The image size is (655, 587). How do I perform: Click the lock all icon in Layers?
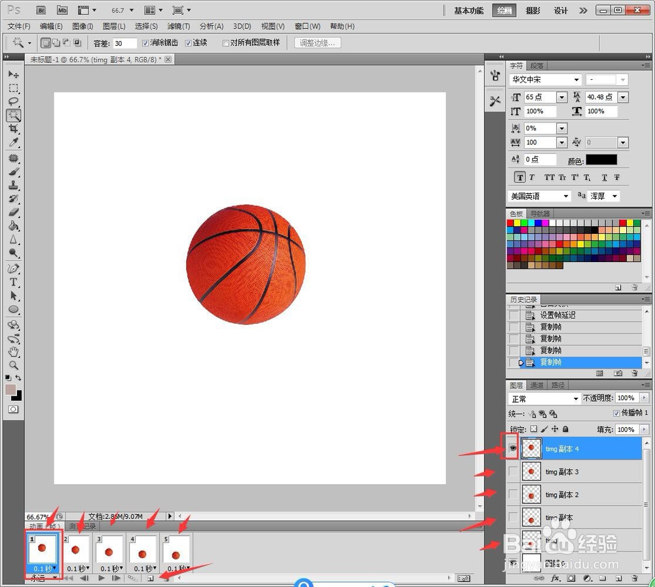click(566, 430)
